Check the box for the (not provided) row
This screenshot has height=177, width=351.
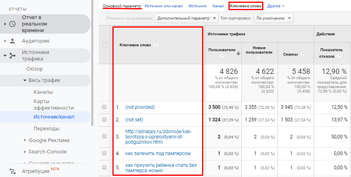(x=105, y=107)
